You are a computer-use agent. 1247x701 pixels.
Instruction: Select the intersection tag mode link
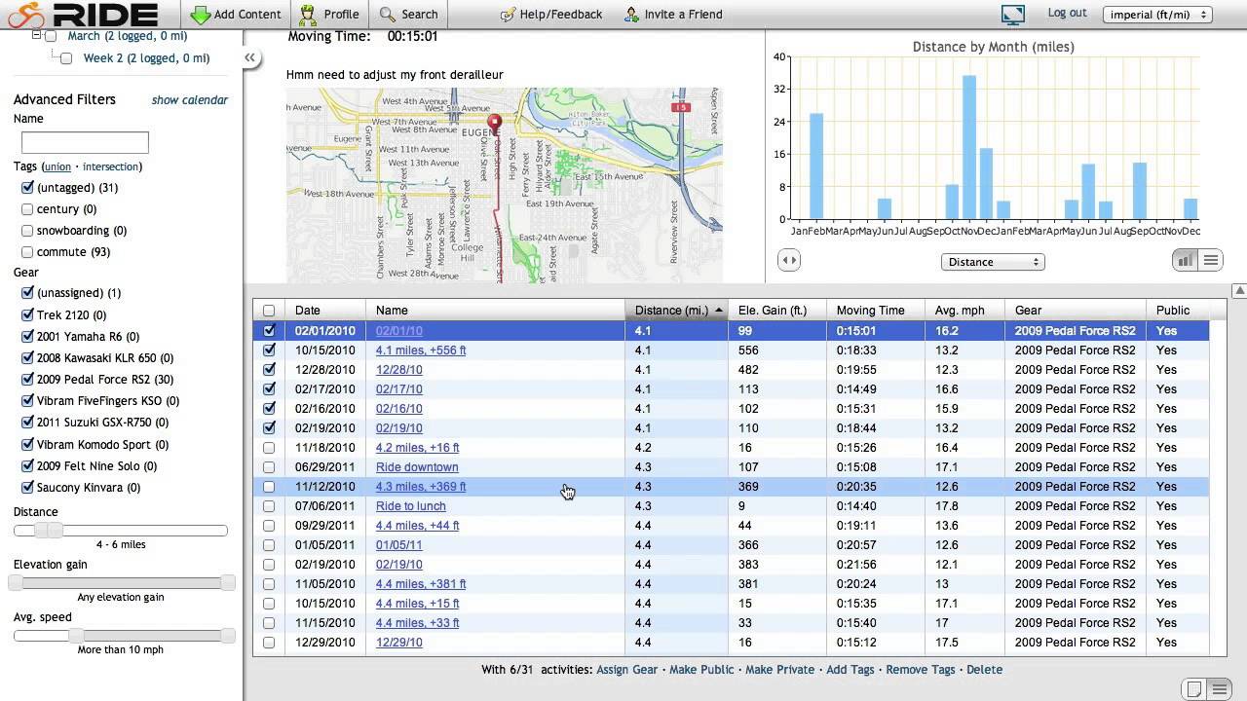tap(111, 166)
